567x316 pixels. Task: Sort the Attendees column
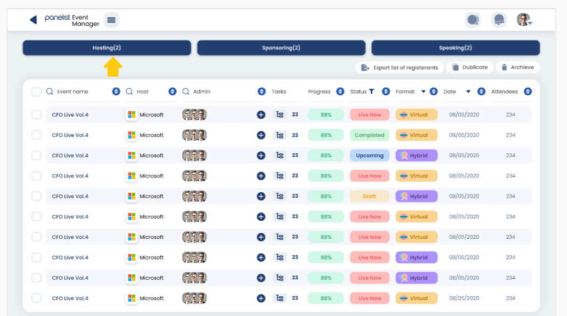click(x=528, y=91)
